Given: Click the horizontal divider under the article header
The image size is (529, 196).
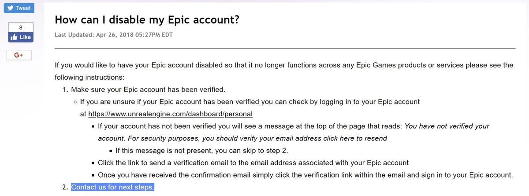Looking at the screenshot, I should click(285, 48).
